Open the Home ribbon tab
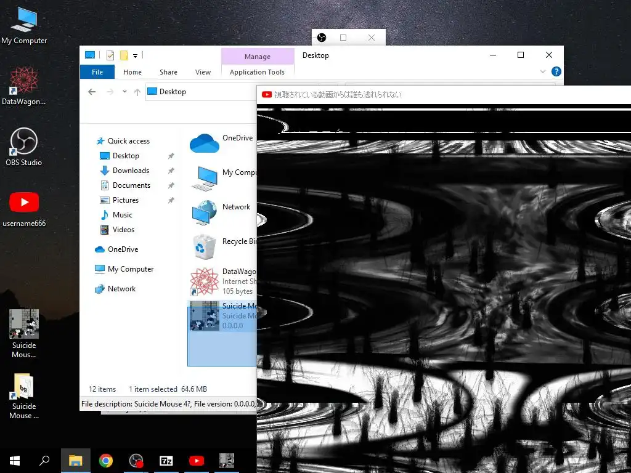 point(132,72)
